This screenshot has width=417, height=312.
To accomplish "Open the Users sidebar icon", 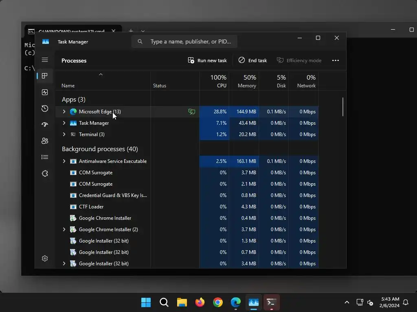I will coord(45,141).
